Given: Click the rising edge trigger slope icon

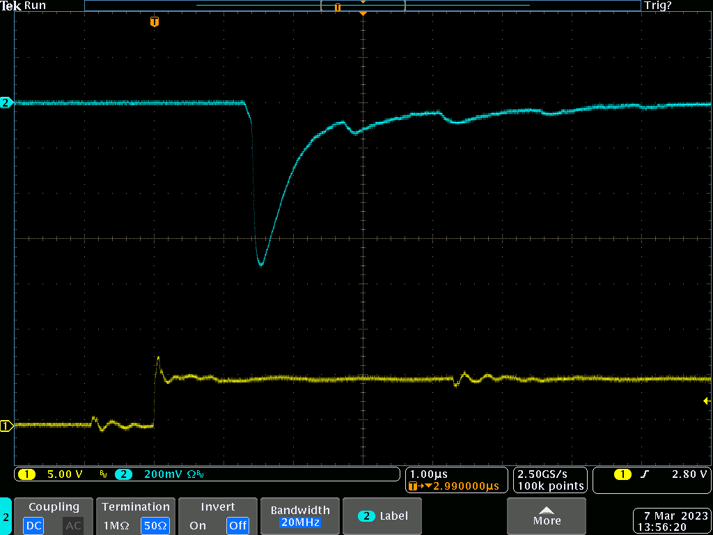Looking at the screenshot, I should [644, 474].
